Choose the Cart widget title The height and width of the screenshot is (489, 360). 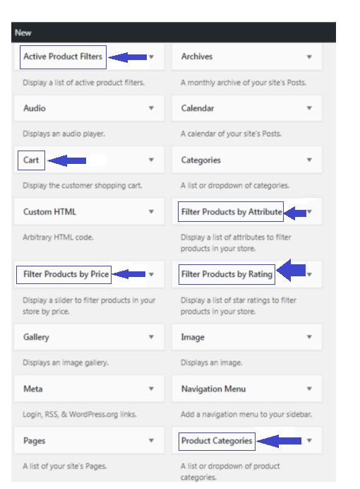(31, 160)
